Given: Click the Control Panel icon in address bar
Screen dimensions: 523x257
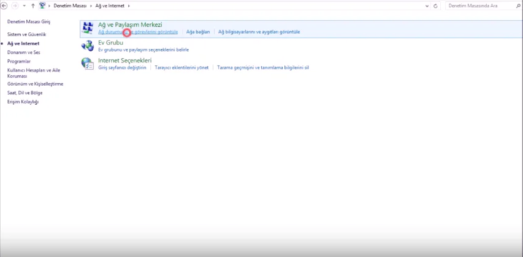Looking at the screenshot, I should tap(42, 6).
